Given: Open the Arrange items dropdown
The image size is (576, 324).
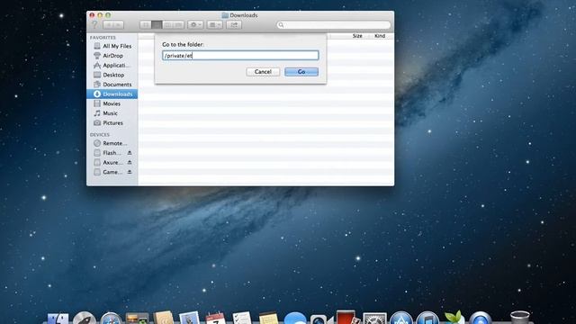Looking at the screenshot, I should (214, 25).
